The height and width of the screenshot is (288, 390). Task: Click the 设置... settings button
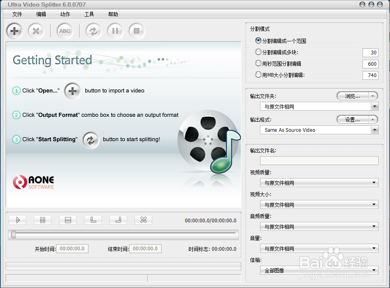pyautogui.click(x=353, y=120)
